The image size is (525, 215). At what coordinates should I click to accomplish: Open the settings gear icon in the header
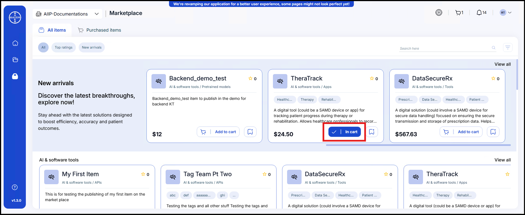439,12
